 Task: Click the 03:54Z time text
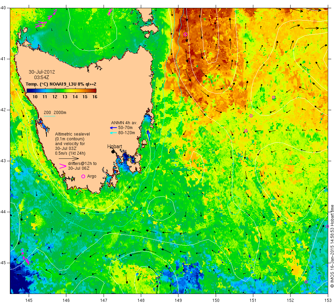tap(42, 77)
